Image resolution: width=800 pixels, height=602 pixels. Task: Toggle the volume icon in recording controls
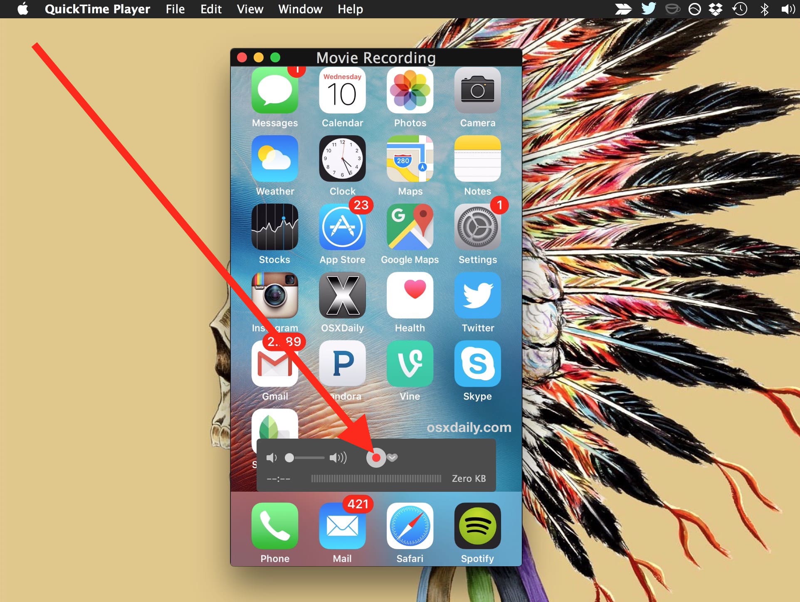[271, 458]
